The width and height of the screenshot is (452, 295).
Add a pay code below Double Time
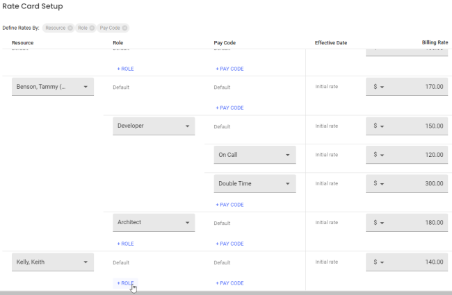(x=229, y=205)
